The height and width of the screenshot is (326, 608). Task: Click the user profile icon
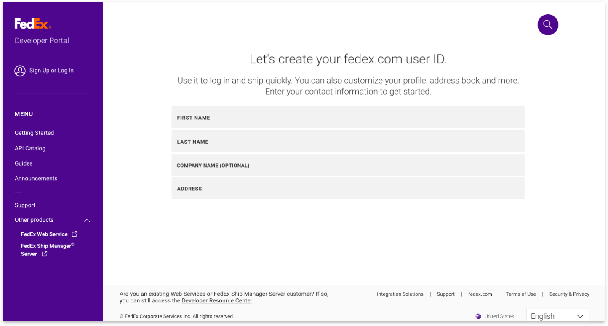pyautogui.click(x=20, y=71)
